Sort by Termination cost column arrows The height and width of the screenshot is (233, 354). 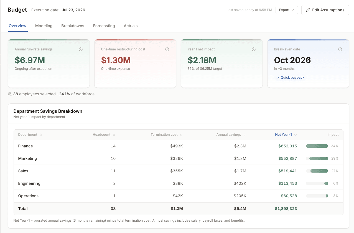click(181, 135)
